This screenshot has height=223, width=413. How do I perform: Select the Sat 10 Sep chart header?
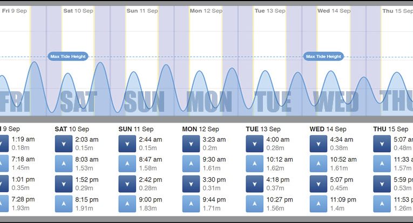click(x=79, y=11)
